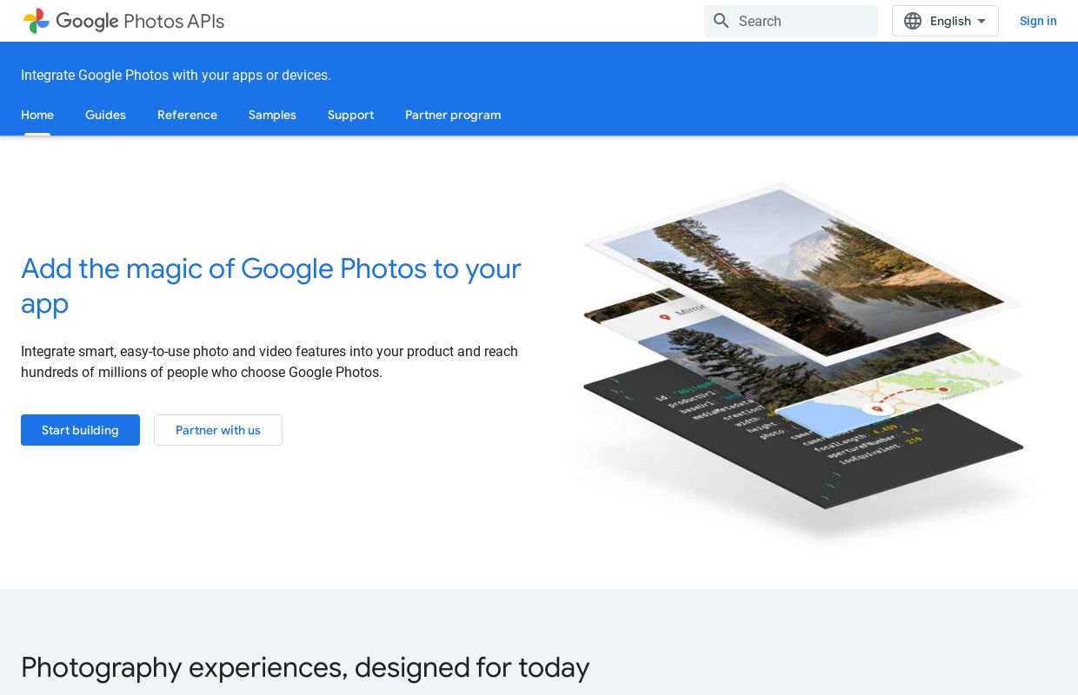Click the search magnifier icon
Image resolution: width=1078 pixels, height=695 pixels.
(x=721, y=21)
